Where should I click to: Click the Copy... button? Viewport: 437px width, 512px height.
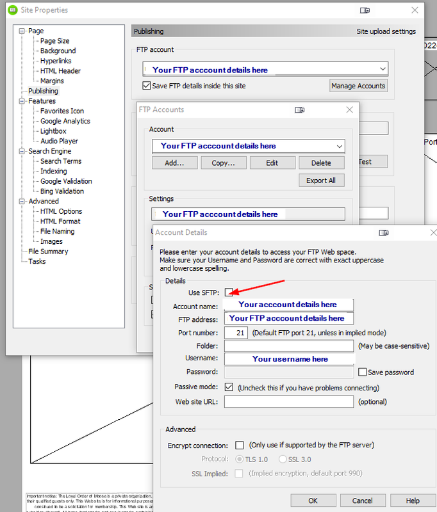[224, 163]
